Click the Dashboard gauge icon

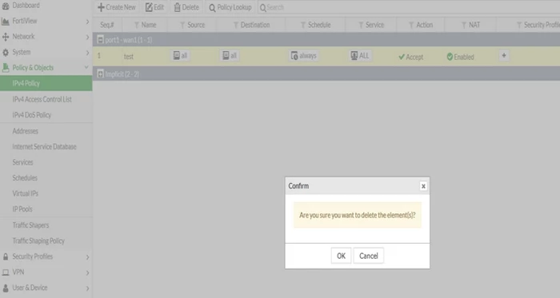click(6, 6)
